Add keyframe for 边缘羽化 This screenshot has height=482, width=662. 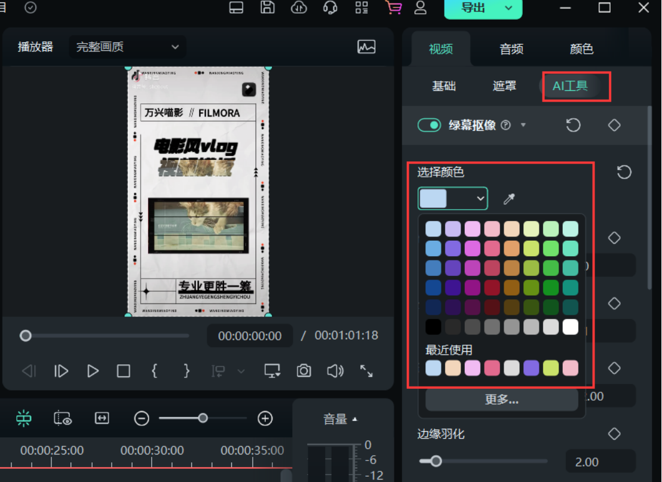point(614,434)
